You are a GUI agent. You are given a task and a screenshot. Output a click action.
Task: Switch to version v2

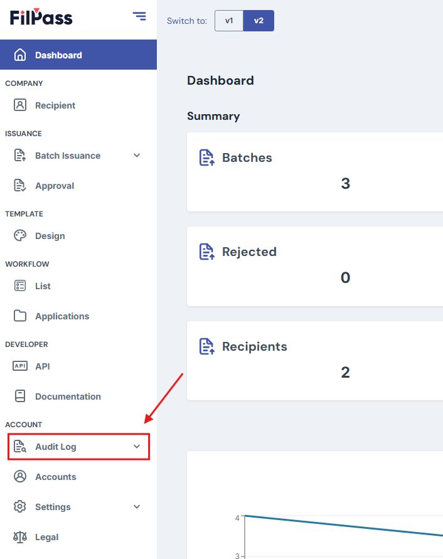[x=259, y=21]
